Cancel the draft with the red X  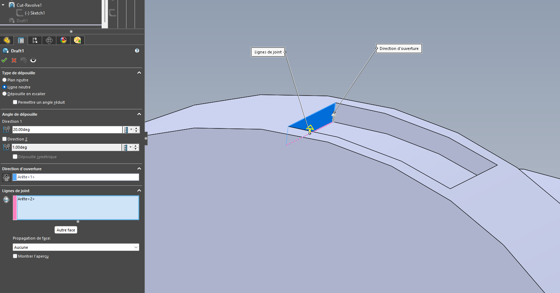point(14,60)
